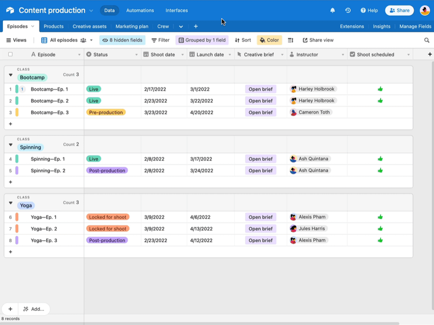Viewport: 434px width, 325px height.
Task: Add a new table tab plus icon
Action: [x=196, y=26]
